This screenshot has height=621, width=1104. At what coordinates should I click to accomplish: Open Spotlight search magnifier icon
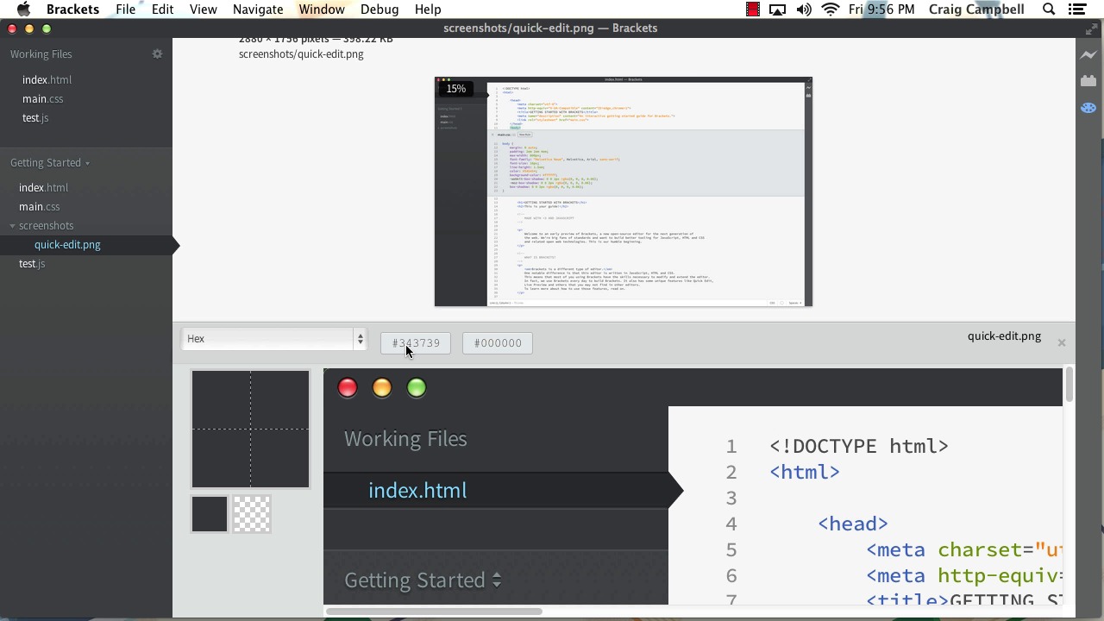pos(1049,9)
